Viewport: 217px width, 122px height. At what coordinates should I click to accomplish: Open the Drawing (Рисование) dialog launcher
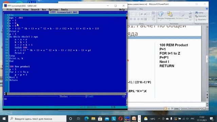[193, 24]
